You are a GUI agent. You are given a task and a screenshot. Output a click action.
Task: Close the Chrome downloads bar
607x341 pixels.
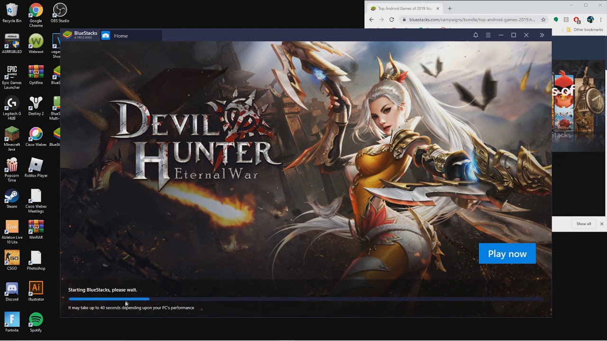click(602, 224)
